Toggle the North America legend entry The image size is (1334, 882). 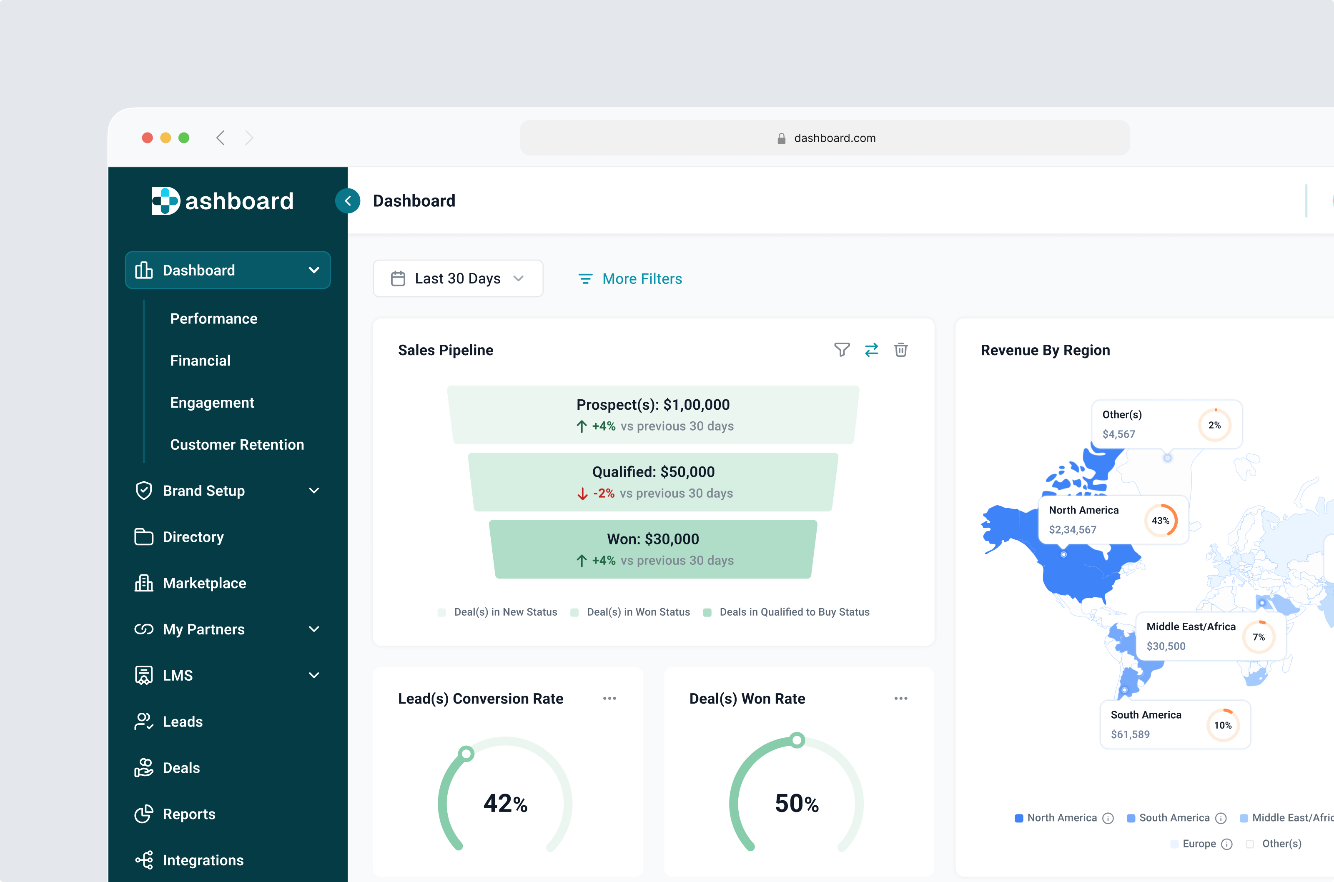click(1062, 817)
